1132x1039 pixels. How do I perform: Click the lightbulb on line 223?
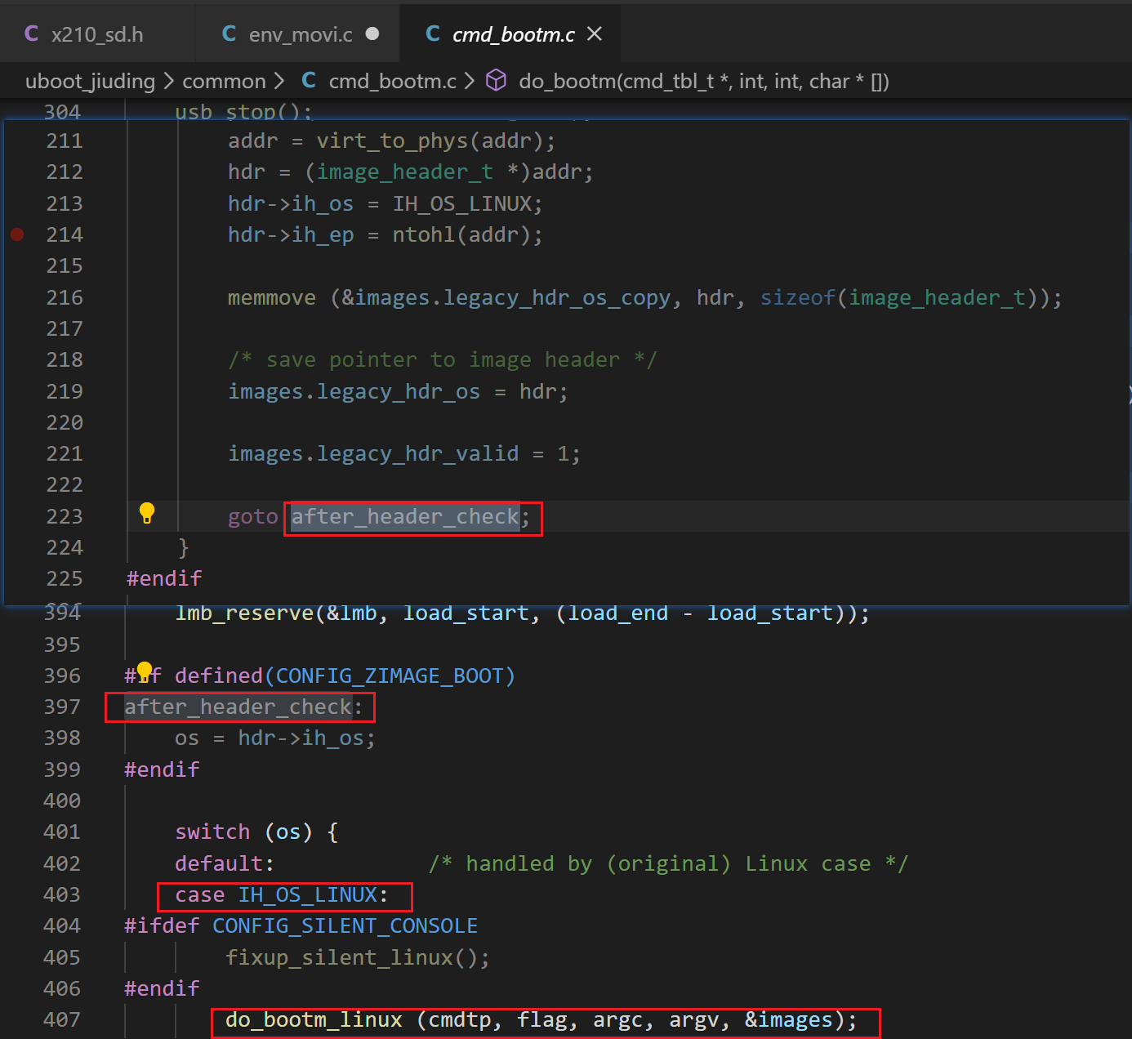[x=147, y=513]
